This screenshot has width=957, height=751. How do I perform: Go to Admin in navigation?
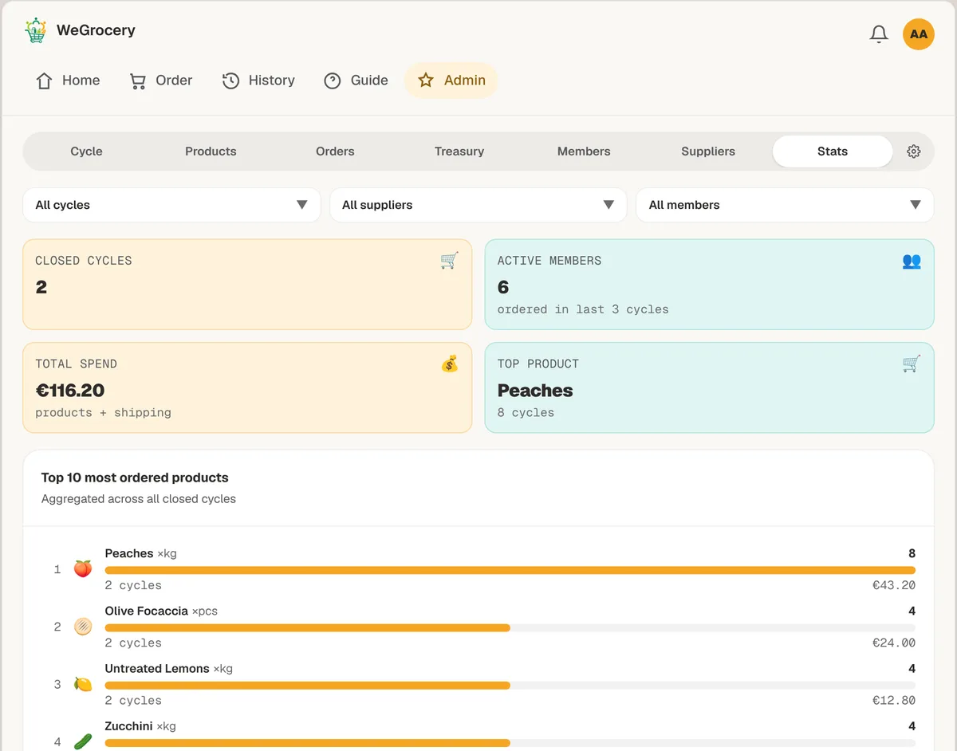pos(451,81)
